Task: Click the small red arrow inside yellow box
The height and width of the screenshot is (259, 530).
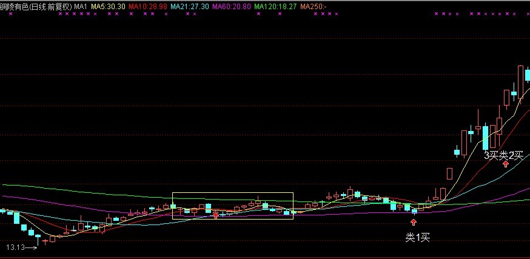Action: tap(215, 214)
